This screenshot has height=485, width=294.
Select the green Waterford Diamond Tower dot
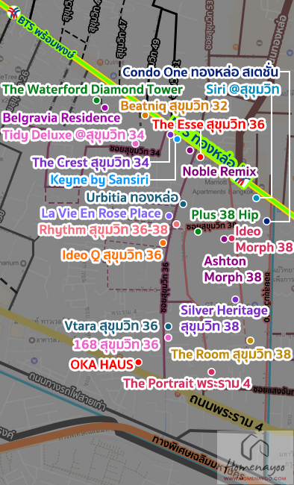tap(96, 100)
